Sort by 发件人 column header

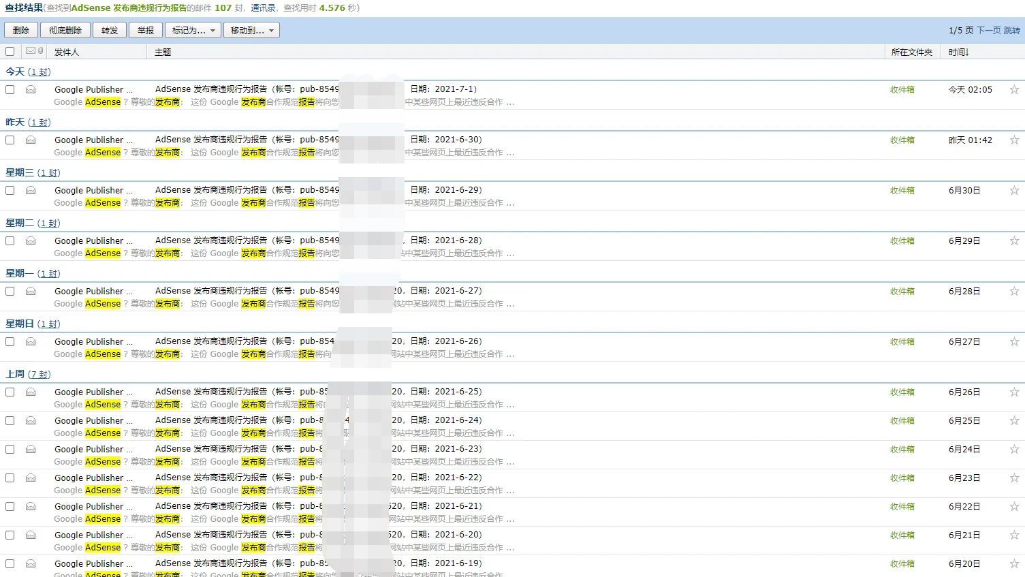tap(67, 52)
